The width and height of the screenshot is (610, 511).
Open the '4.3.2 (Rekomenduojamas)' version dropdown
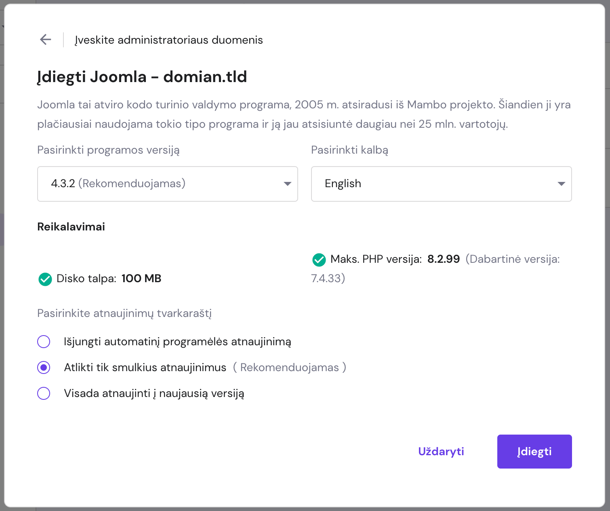[167, 184]
